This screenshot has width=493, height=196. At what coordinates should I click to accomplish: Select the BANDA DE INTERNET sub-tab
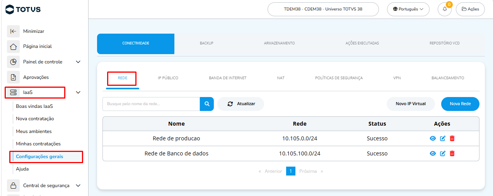[228, 78]
